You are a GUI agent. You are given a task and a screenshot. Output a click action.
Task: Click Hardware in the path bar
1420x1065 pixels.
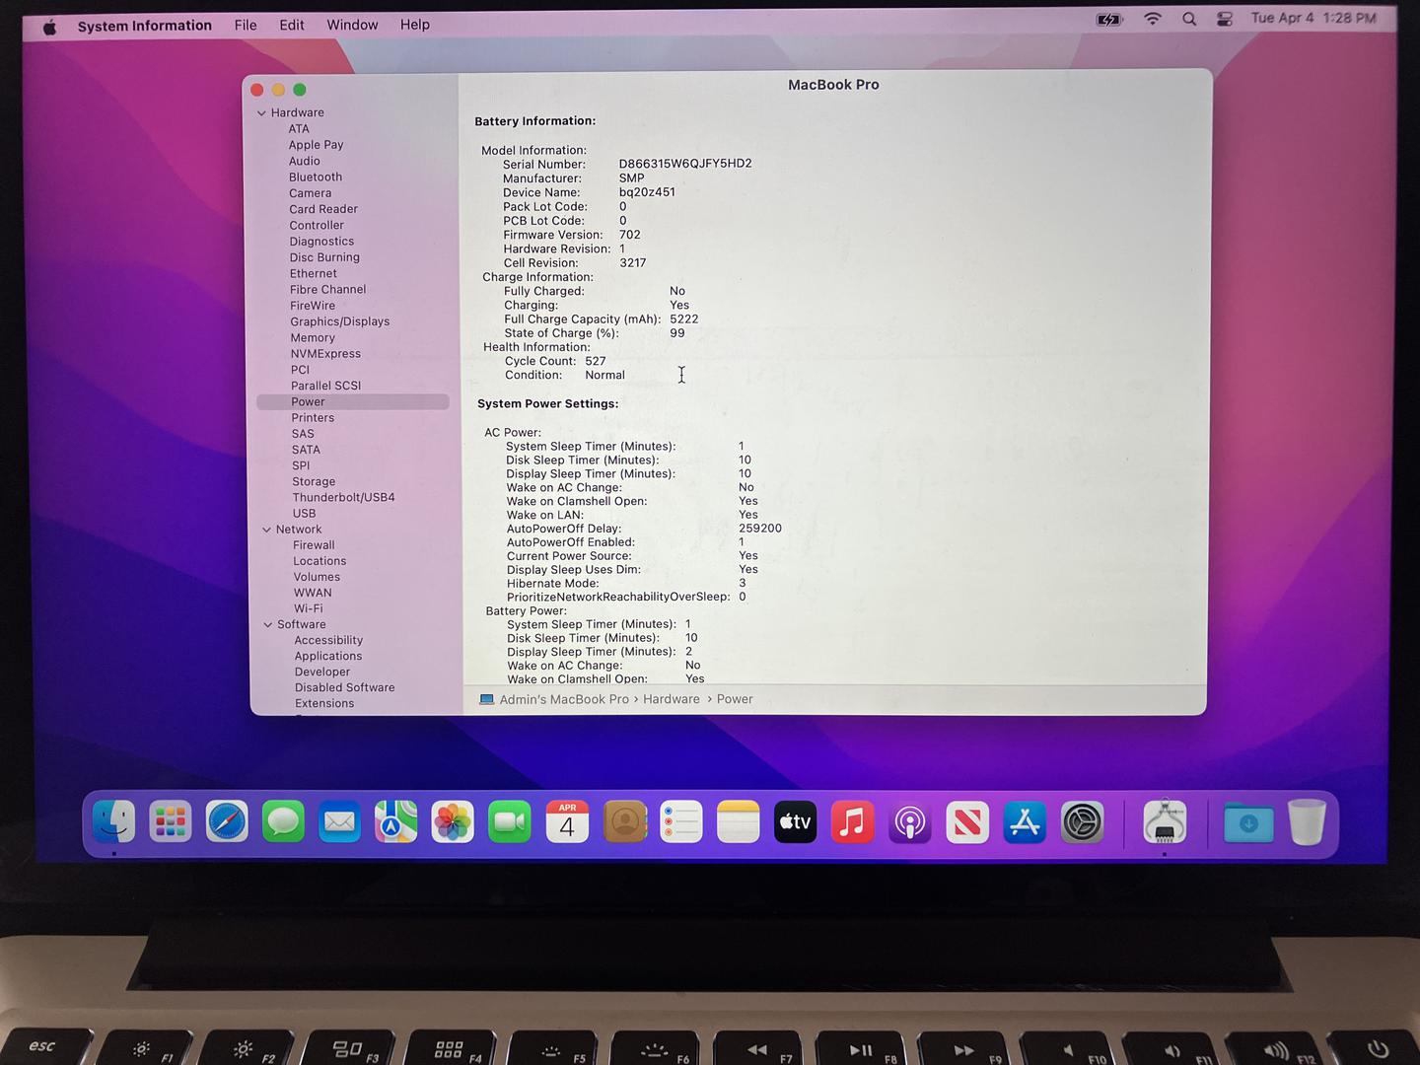coord(672,699)
